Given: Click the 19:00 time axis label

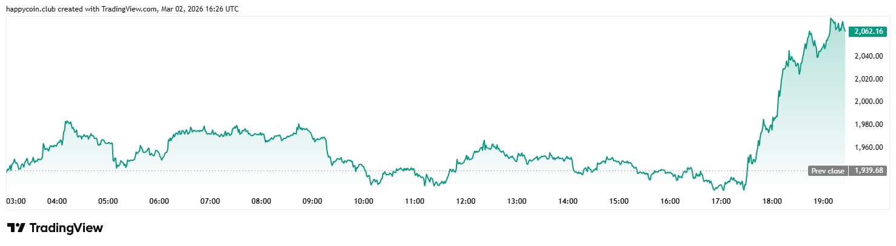Looking at the screenshot, I should pos(823,201).
